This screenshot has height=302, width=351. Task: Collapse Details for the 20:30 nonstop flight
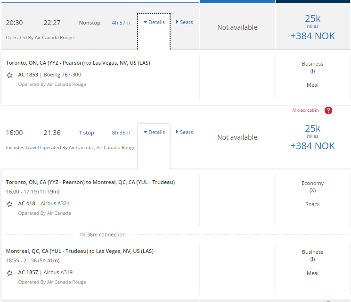[x=154, y=22]
